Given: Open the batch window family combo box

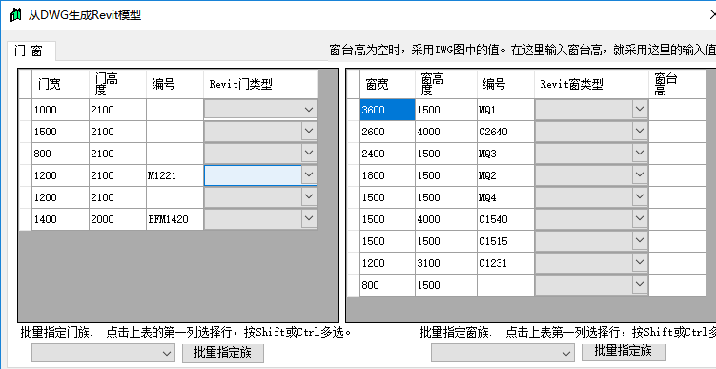Looking at the screenshot, I should tap(502, 353).
